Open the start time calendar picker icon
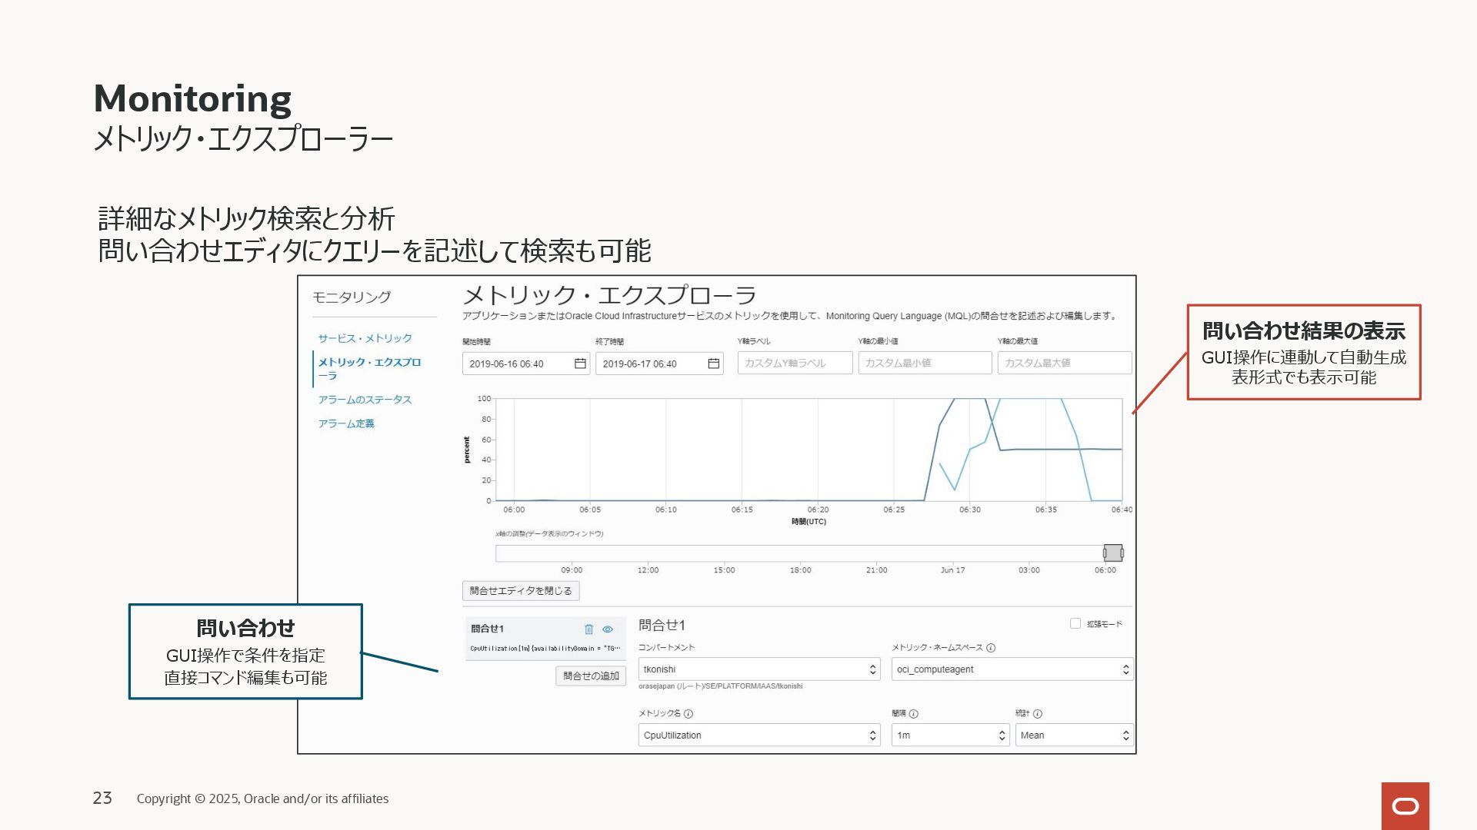This screenshot has height=830, width=1477. [x=580, y=364]
